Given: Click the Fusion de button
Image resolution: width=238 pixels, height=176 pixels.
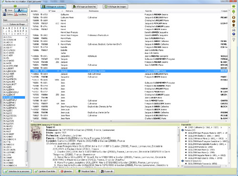Looking at the screenshot, I should click(107, 171).
